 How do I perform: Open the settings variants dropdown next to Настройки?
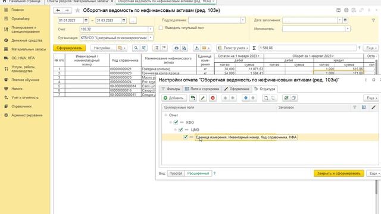point(122,48)
